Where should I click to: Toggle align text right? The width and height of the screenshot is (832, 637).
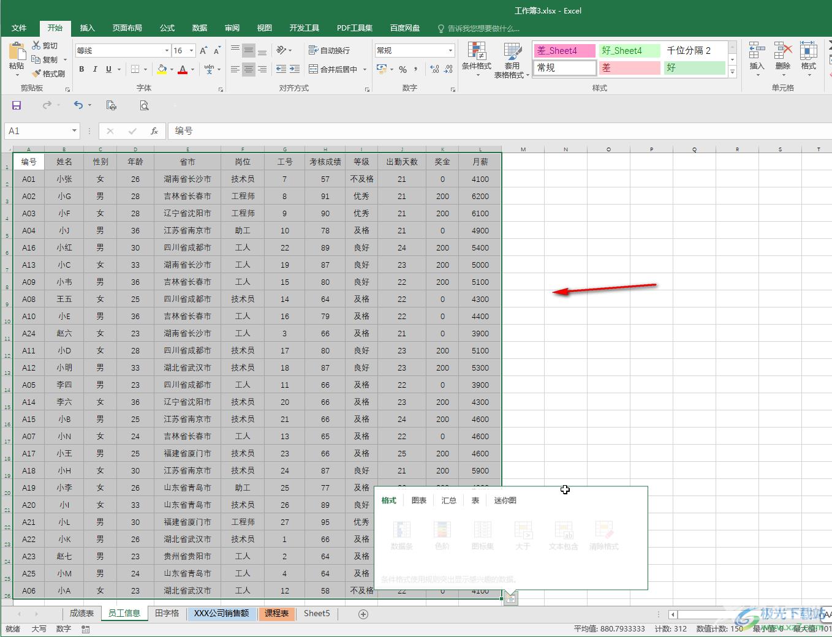[x=262, y=69]
